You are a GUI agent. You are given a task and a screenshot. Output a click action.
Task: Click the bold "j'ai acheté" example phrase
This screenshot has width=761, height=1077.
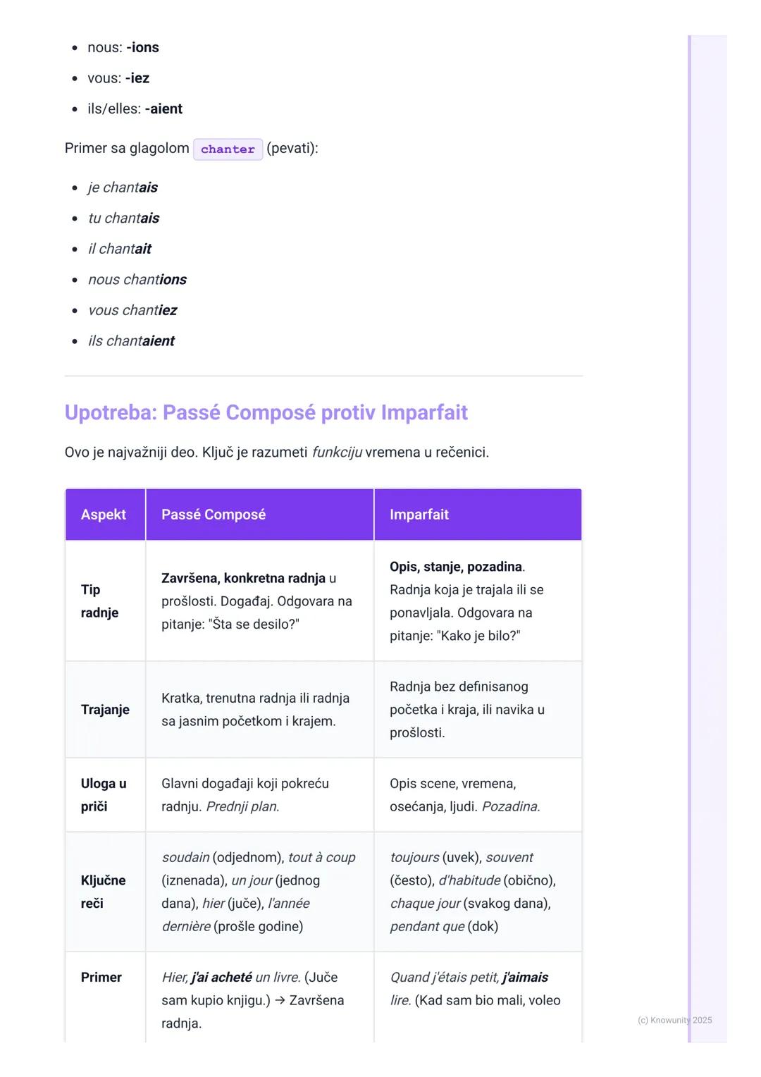tap(222, 977)
